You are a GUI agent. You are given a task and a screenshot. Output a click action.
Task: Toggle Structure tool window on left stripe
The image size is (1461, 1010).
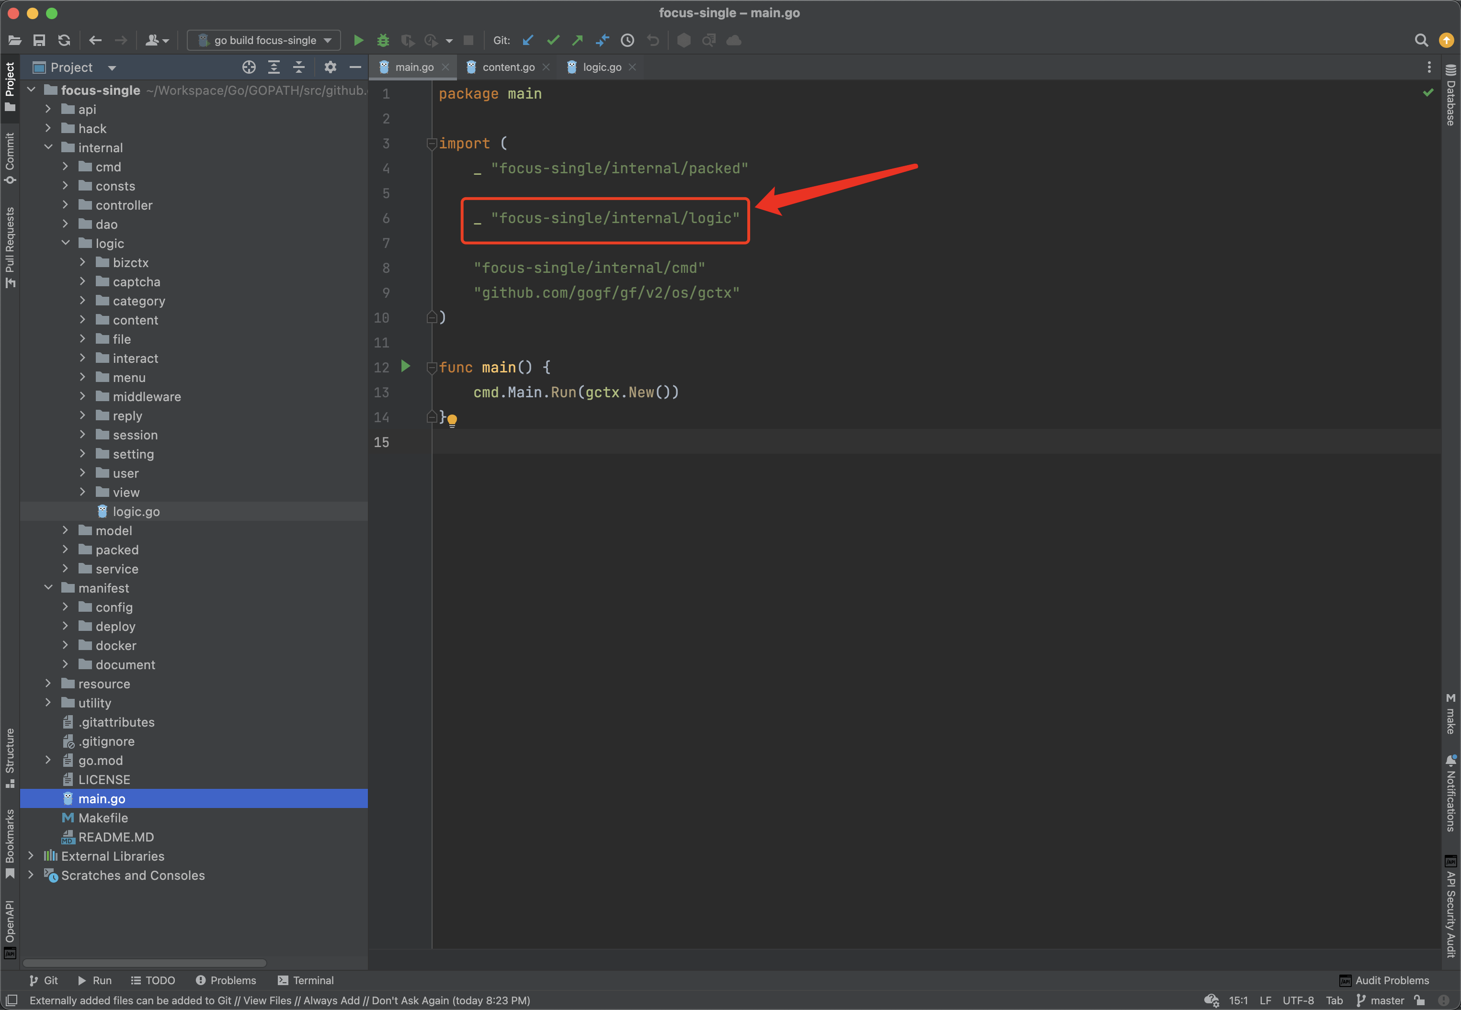click(10, 757)
